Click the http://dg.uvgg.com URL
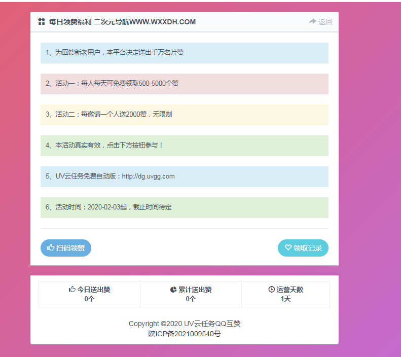401x357 pixels. [148, 176]
